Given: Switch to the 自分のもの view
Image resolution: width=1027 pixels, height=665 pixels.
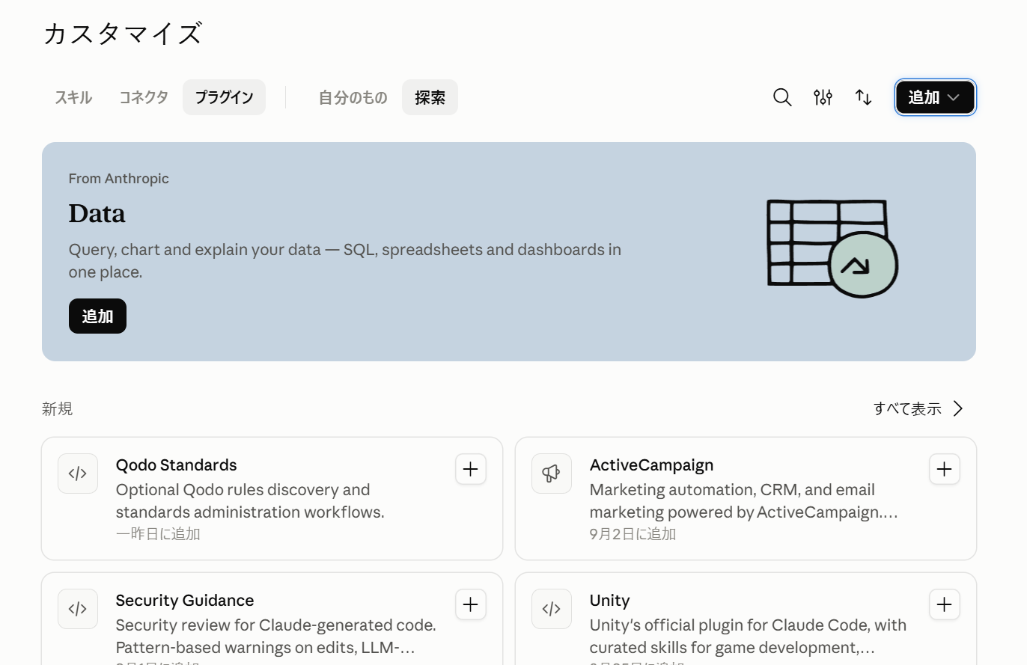Looking at the screenshot, I should (x=353, y=97).
